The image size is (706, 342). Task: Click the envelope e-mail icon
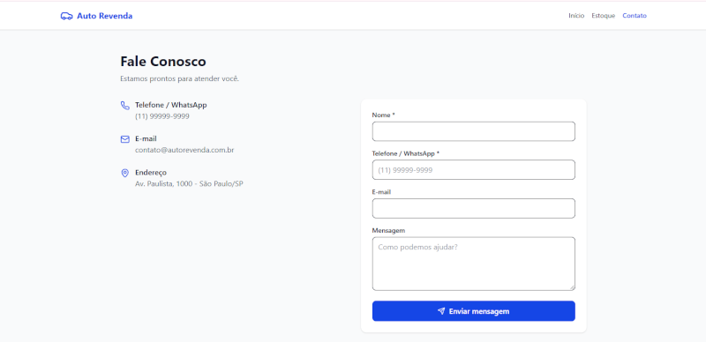[125, 139]
